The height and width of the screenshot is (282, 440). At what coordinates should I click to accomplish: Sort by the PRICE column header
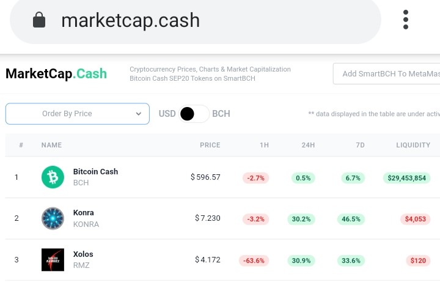pos(210,145)
